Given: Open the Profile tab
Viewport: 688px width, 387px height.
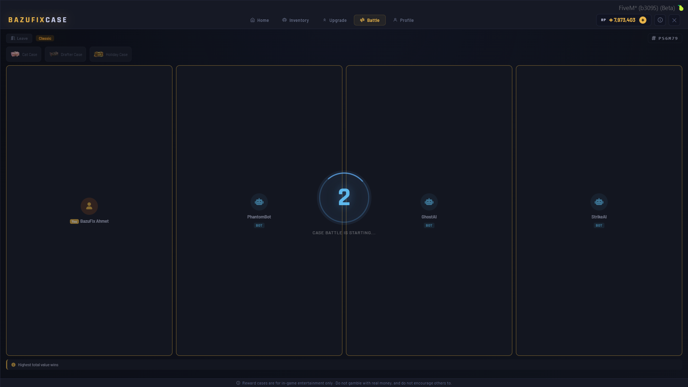Looking at the screenshot, I should click(x=403, y=20).
